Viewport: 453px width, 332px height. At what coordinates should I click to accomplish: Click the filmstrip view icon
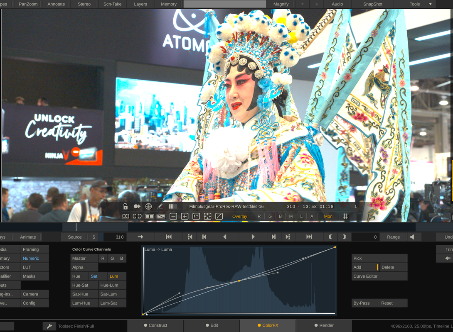point(126,216)
